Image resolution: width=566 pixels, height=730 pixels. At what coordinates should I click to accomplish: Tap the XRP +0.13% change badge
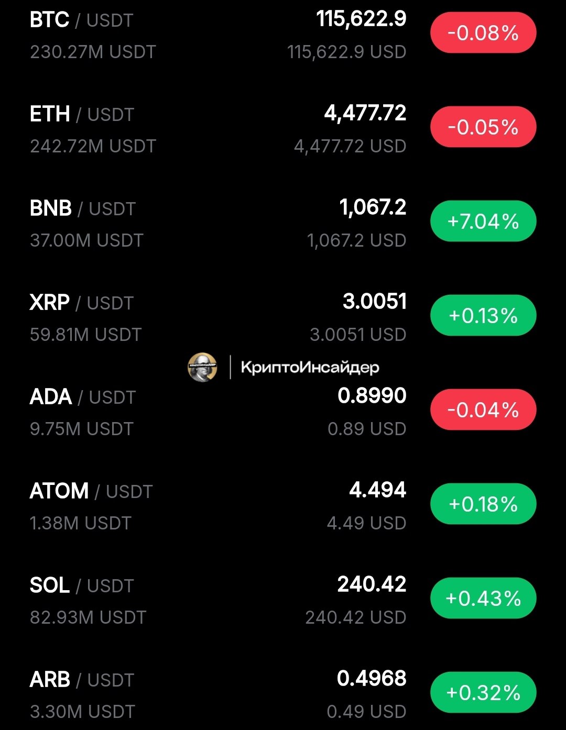483,315
